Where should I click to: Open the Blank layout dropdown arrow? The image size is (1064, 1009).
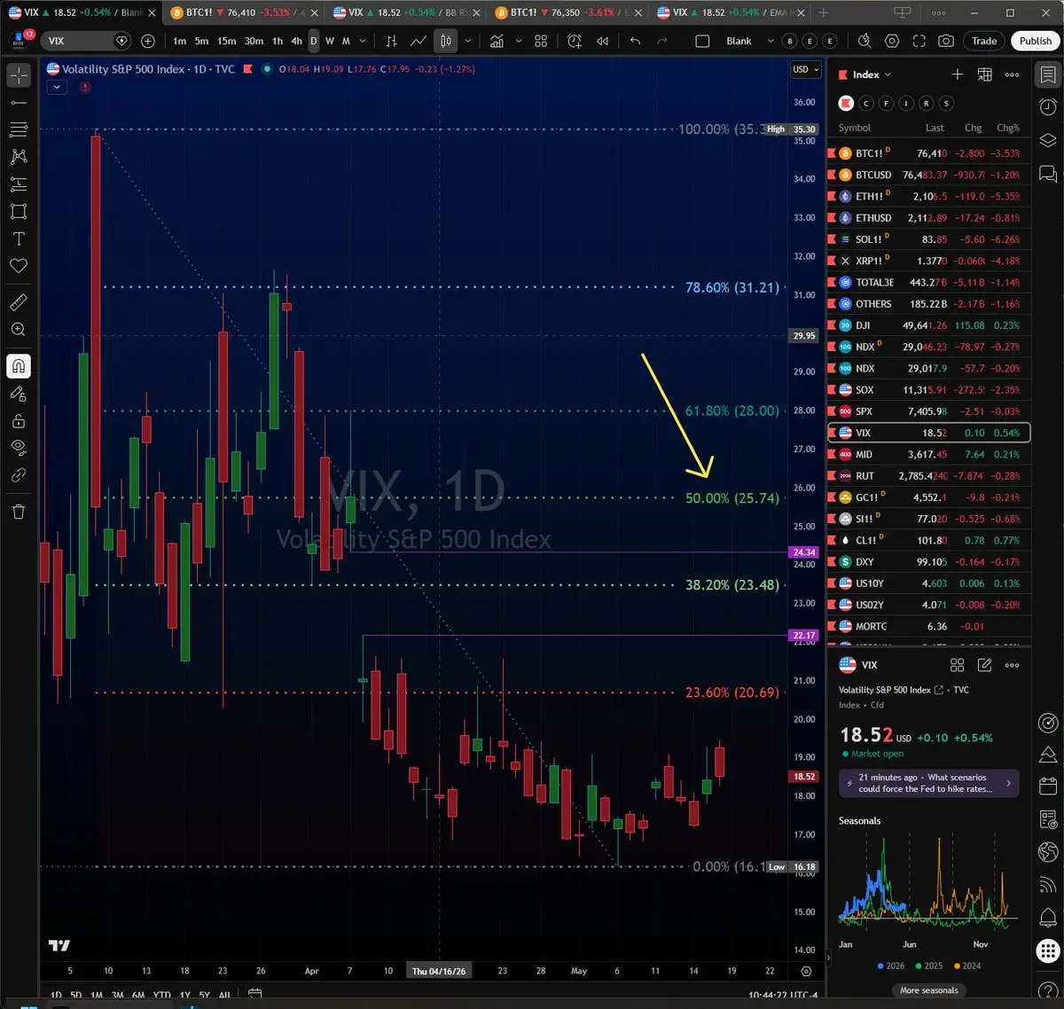tap(770, 41)
